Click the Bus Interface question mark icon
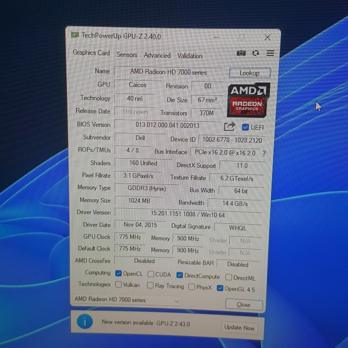The height and width of the screenshot is (348, 348). coord(263,153)
